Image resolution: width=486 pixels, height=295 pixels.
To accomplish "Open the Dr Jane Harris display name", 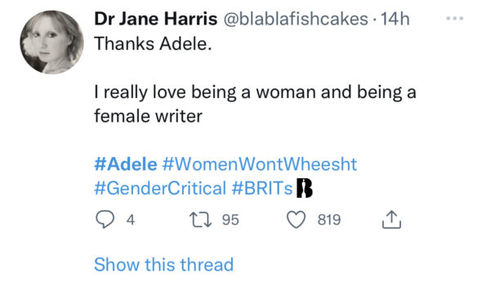I will click(155, 19).
